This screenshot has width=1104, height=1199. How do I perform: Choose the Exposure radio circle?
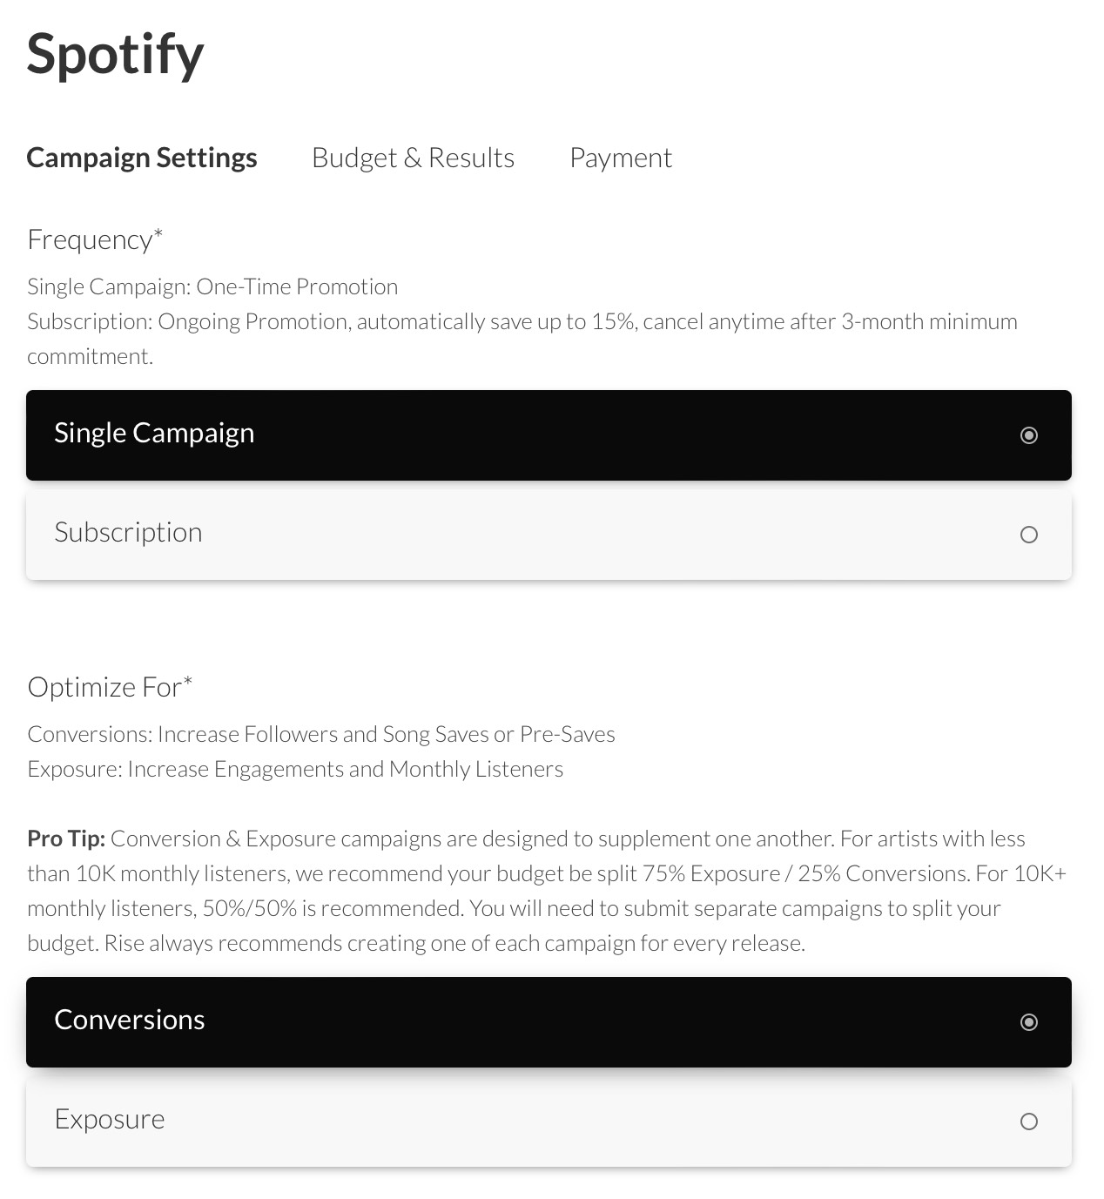1028,1122
